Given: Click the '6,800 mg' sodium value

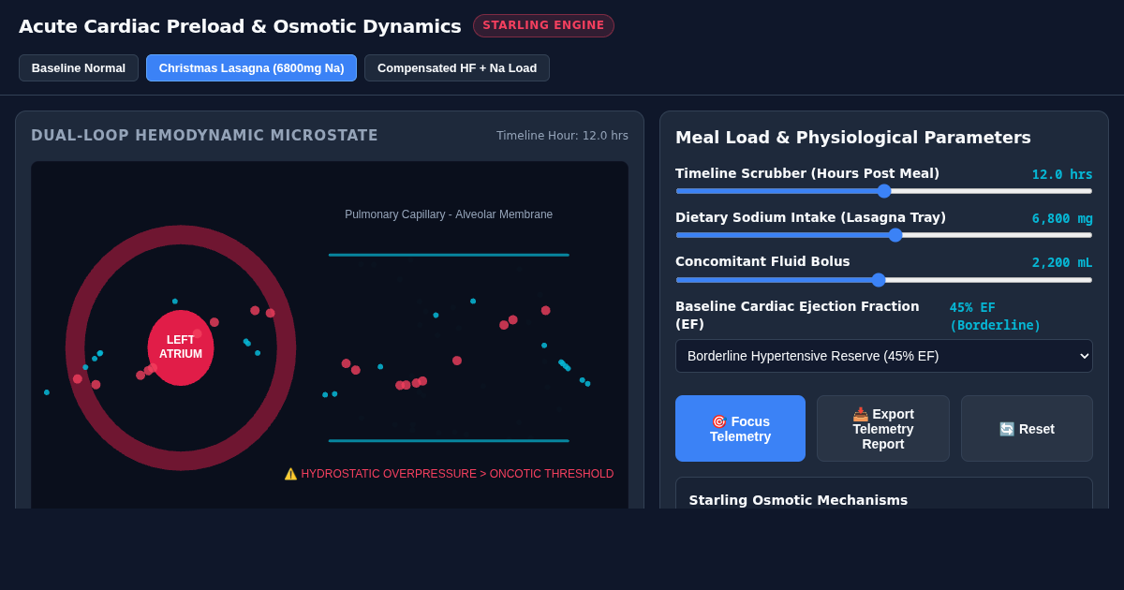Looking at the screenshot, I should click(1062, 218).
